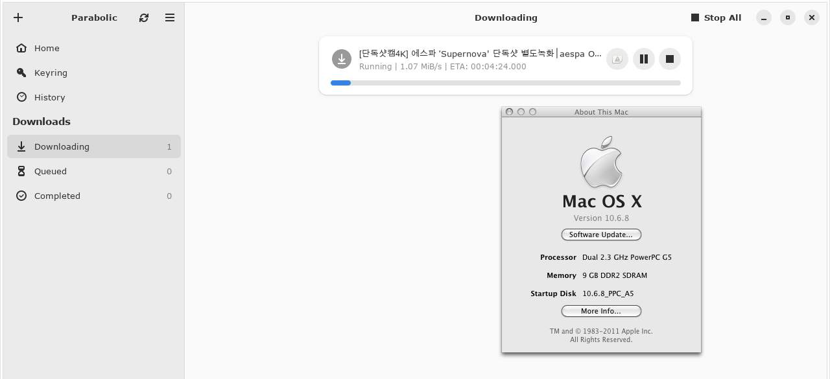Click the Keyring key icon

point(21,73)
